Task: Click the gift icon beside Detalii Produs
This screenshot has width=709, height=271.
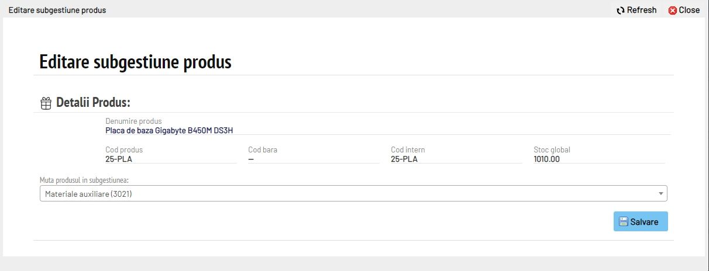Action: pos(46,103)
